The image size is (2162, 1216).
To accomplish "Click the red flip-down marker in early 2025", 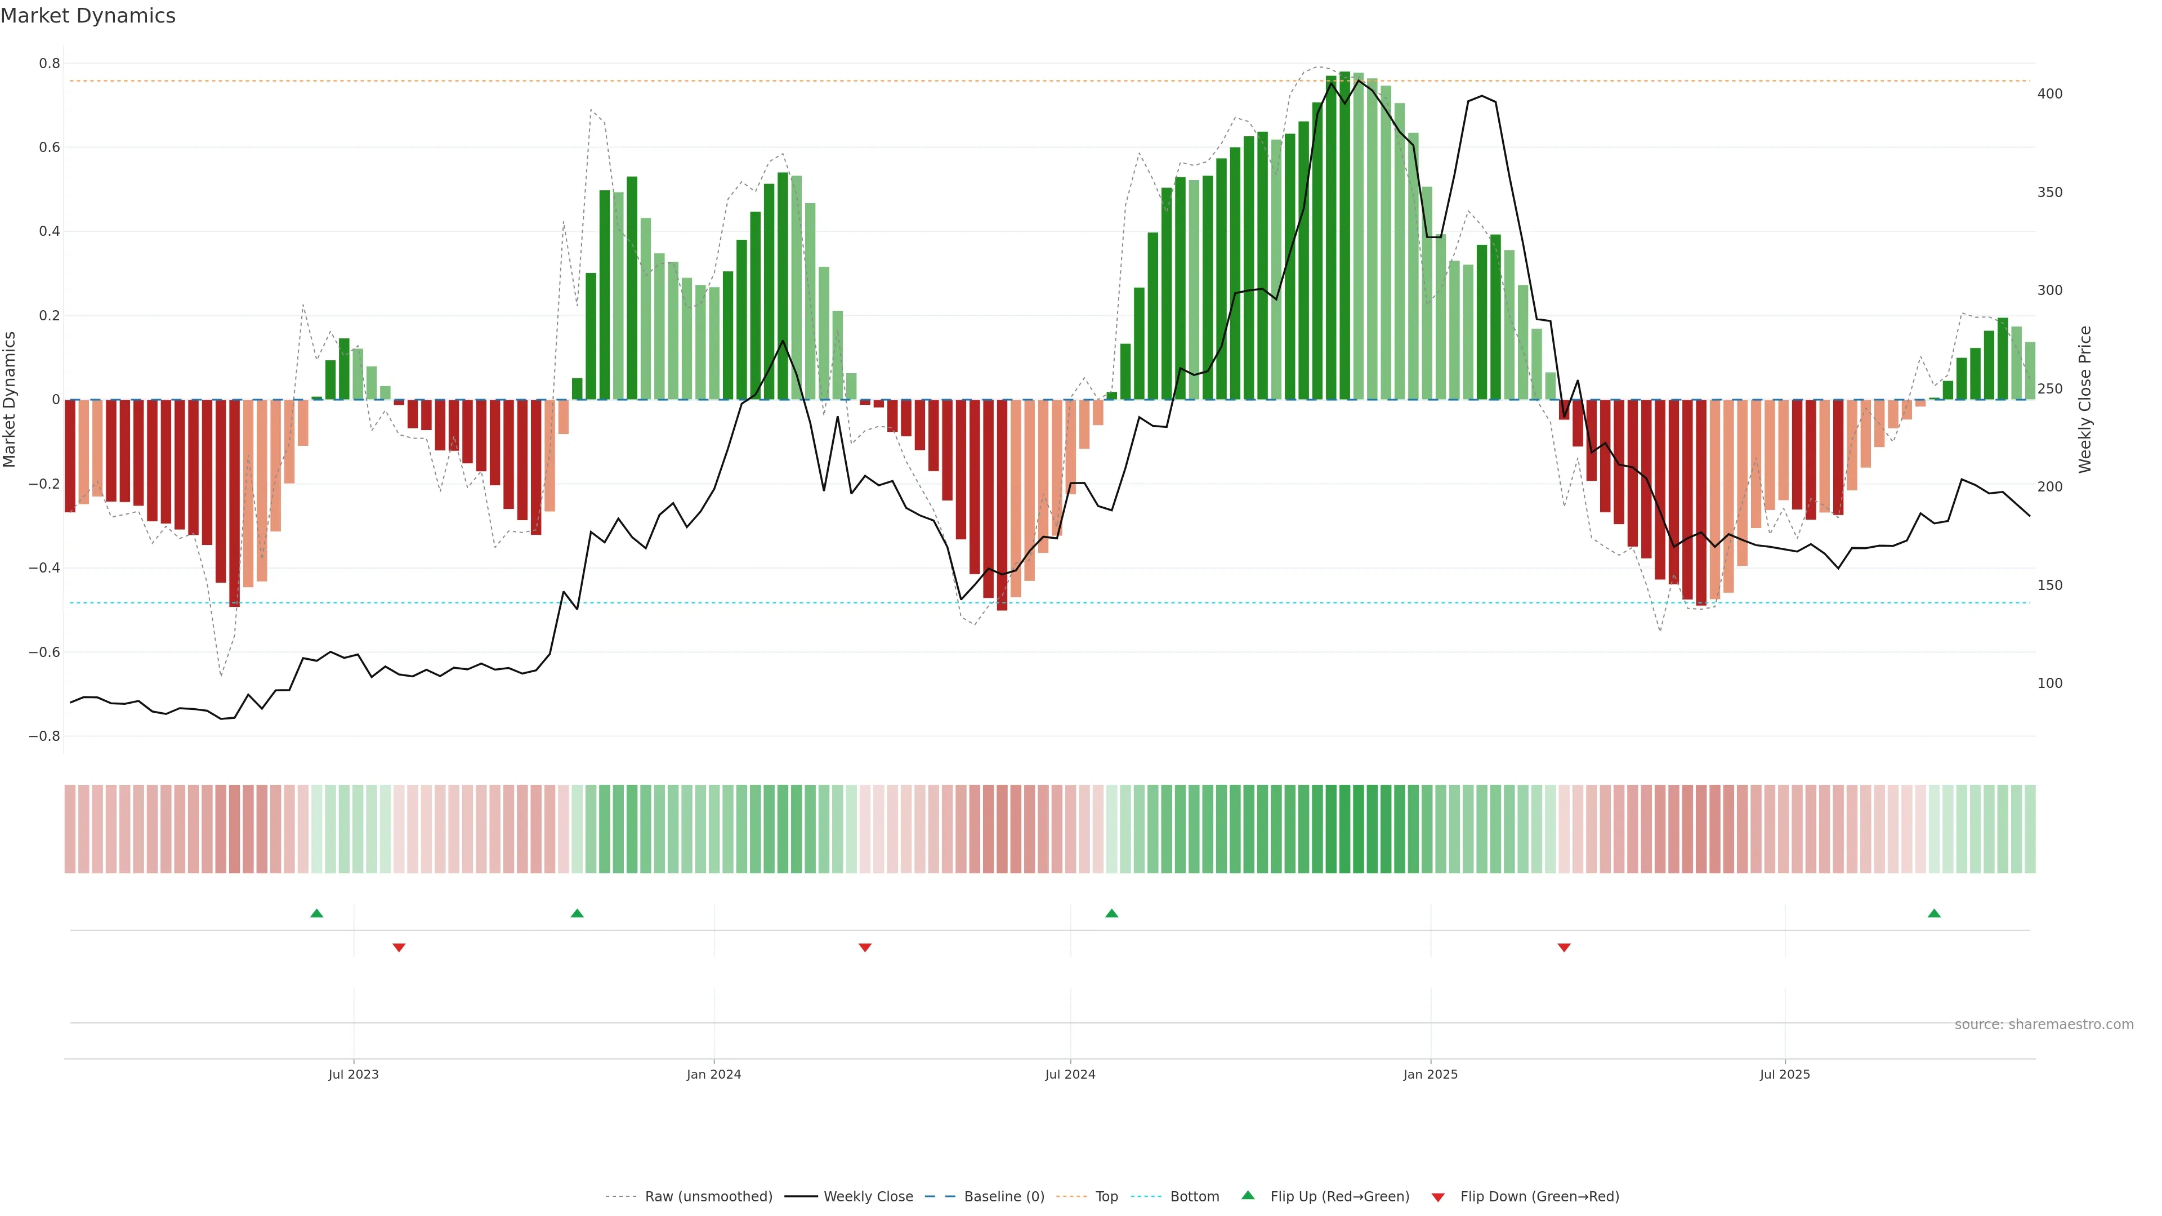I will [x=1564, y=947].
